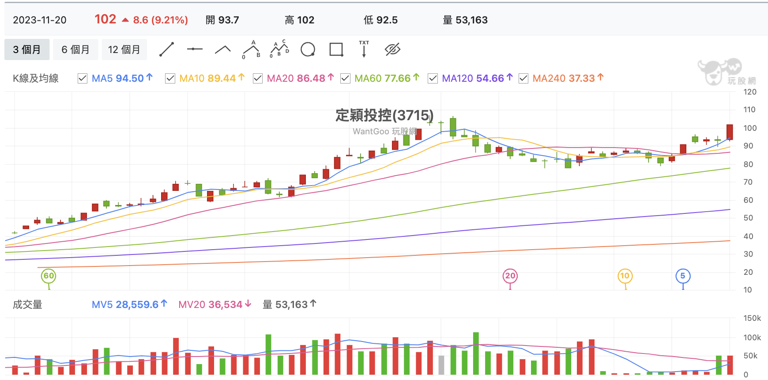Uncheck the MA20 moving average checkbox

pos(258,79)
